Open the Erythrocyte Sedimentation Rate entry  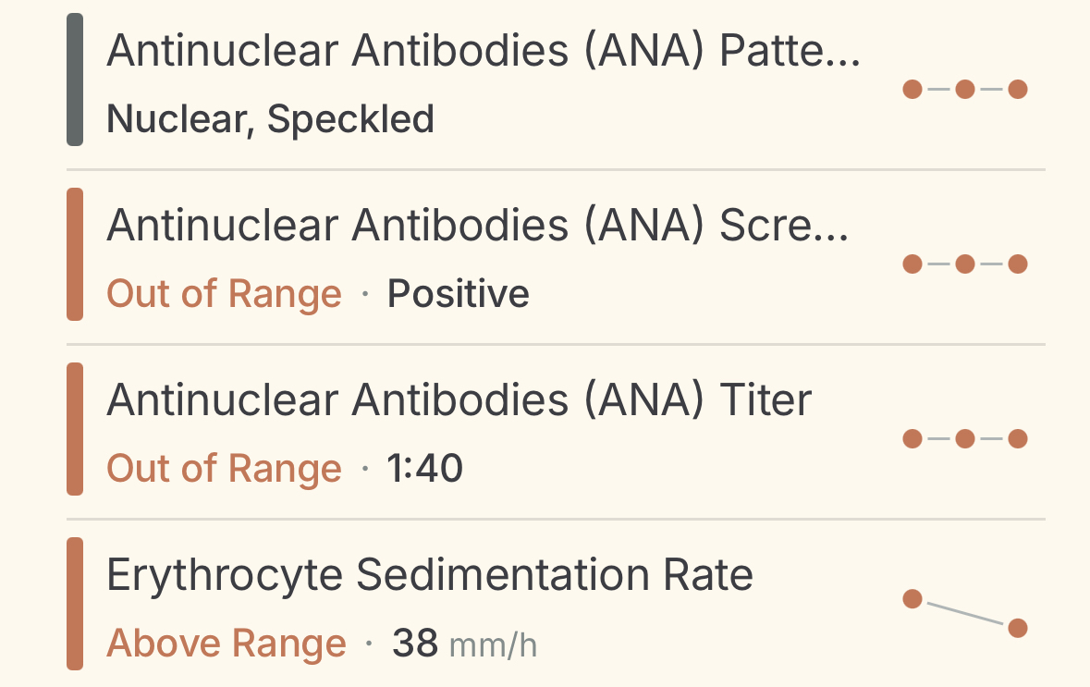tap(429, 575)
